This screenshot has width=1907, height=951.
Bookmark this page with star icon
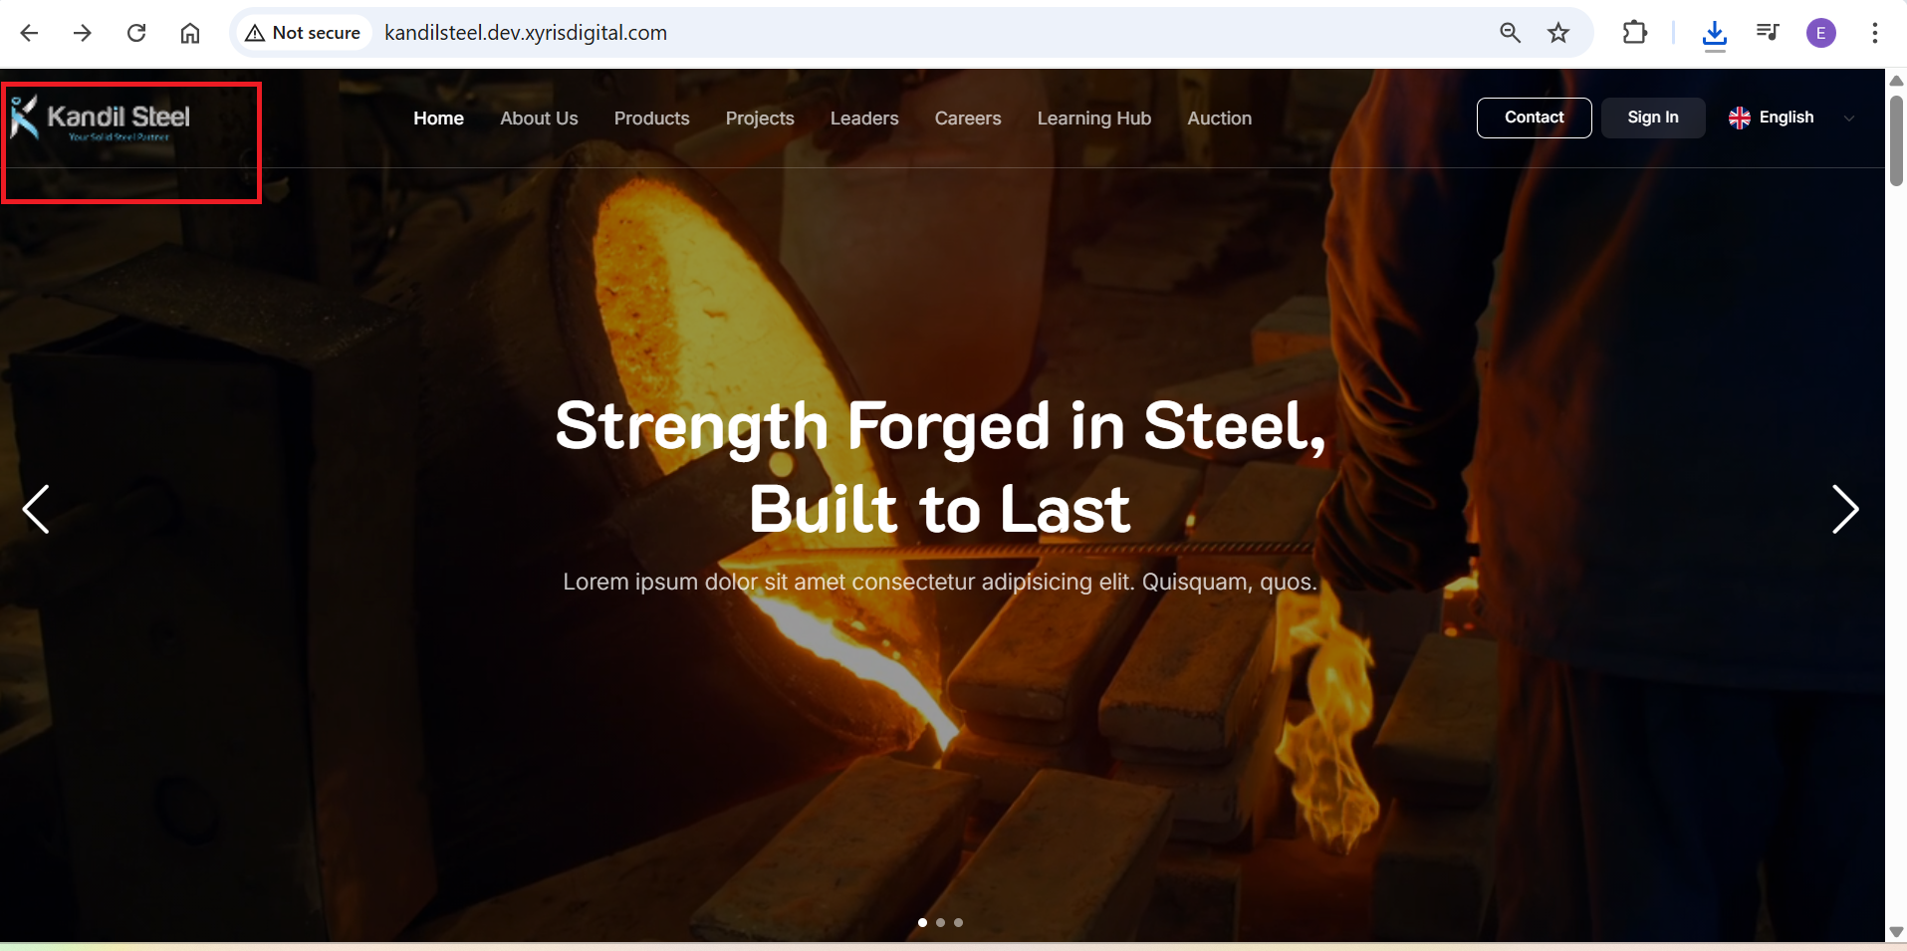tap(1558, 33)
